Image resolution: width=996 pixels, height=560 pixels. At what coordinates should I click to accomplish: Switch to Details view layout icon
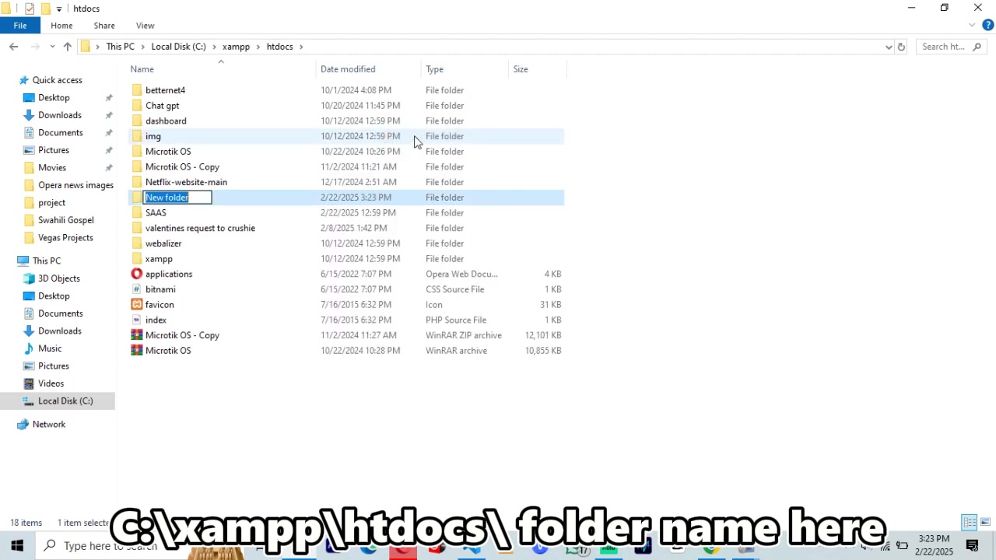pos(970,523)
